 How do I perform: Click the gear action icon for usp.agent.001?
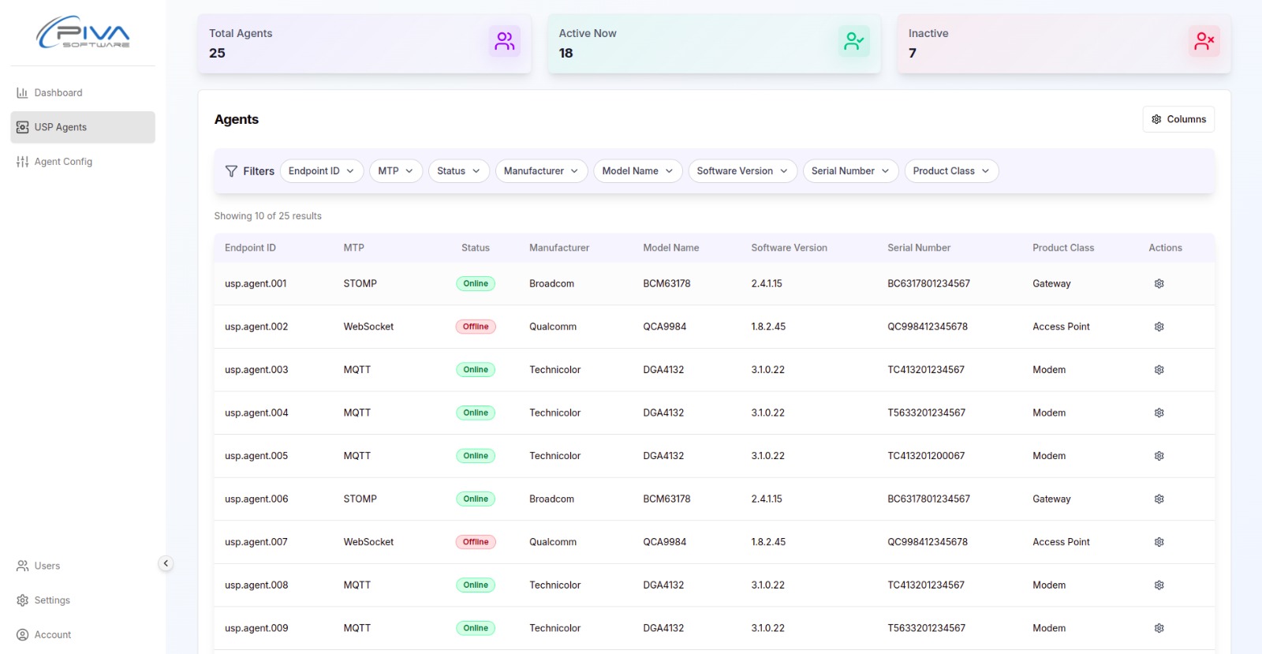point(1159,284)
